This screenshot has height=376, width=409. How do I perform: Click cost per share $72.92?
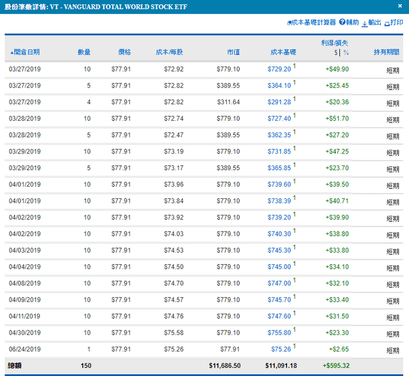174,69
